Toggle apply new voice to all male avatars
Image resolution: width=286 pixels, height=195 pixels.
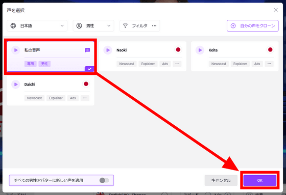pos(104,180)
